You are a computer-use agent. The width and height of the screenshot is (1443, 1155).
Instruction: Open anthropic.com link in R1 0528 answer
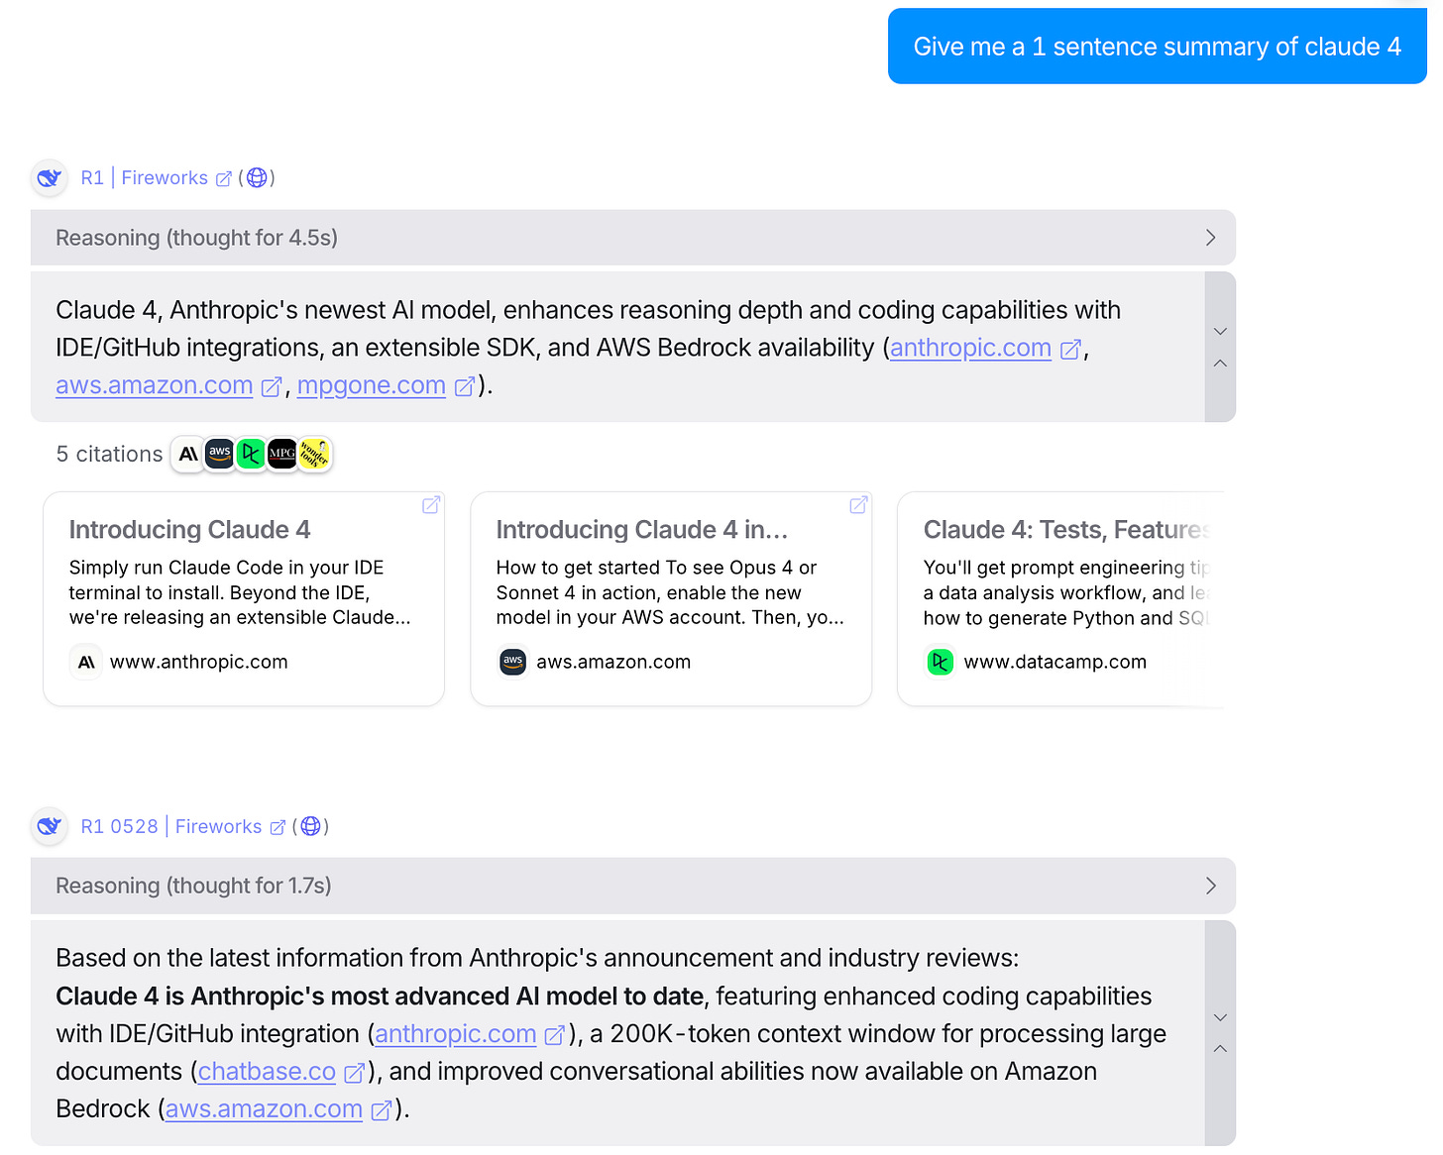pos(456,1034)
